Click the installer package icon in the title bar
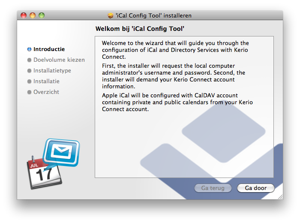300x223 pixels. click(x=111, y=15)
